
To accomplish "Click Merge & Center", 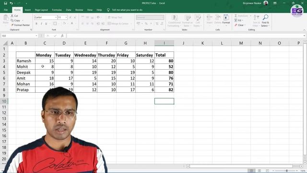I will 118,24.
